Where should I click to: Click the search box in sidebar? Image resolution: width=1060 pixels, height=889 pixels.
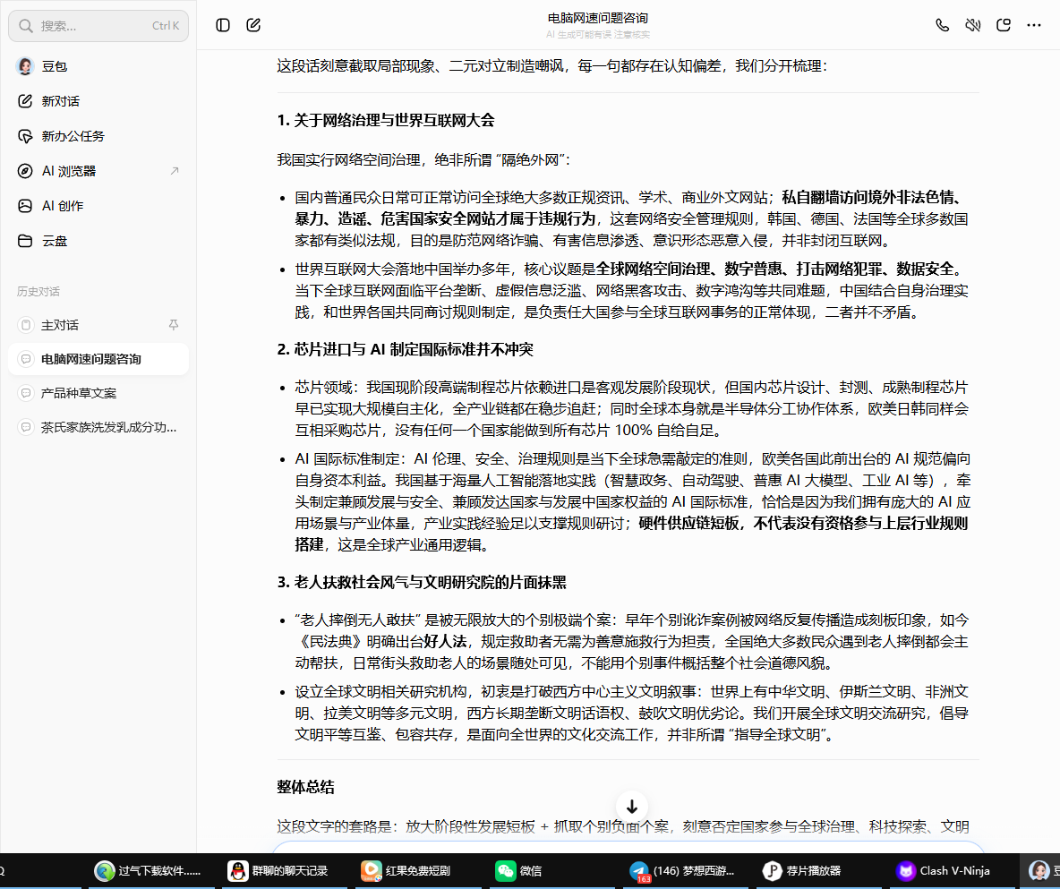coord(98,26)
